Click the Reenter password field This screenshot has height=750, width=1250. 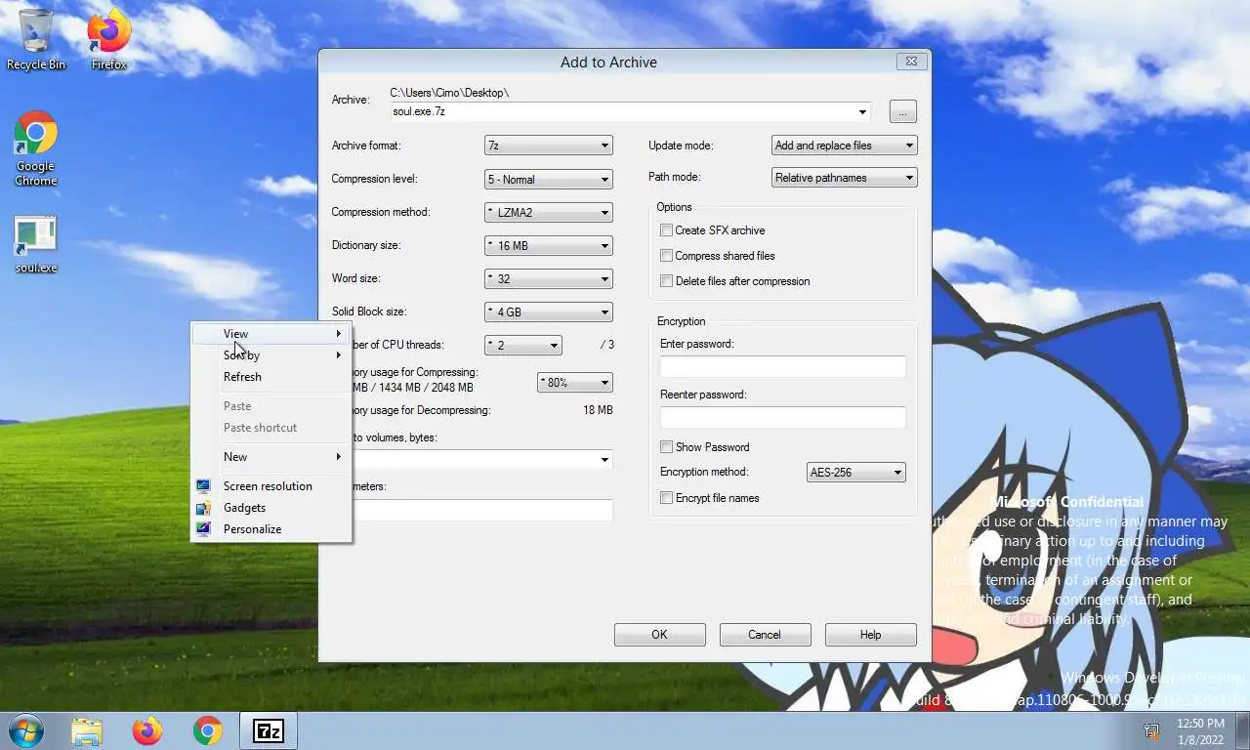[783, 418]
